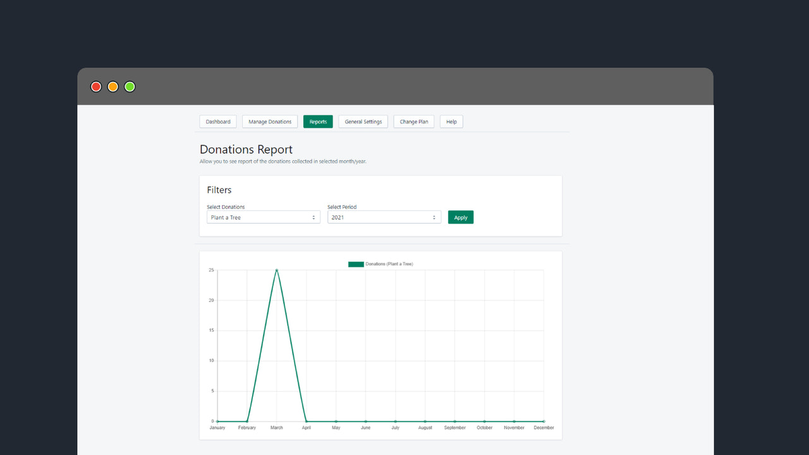Apply the donation report filters
The width and height of the screenshot is (809, 455).
[x=460, y=217]
